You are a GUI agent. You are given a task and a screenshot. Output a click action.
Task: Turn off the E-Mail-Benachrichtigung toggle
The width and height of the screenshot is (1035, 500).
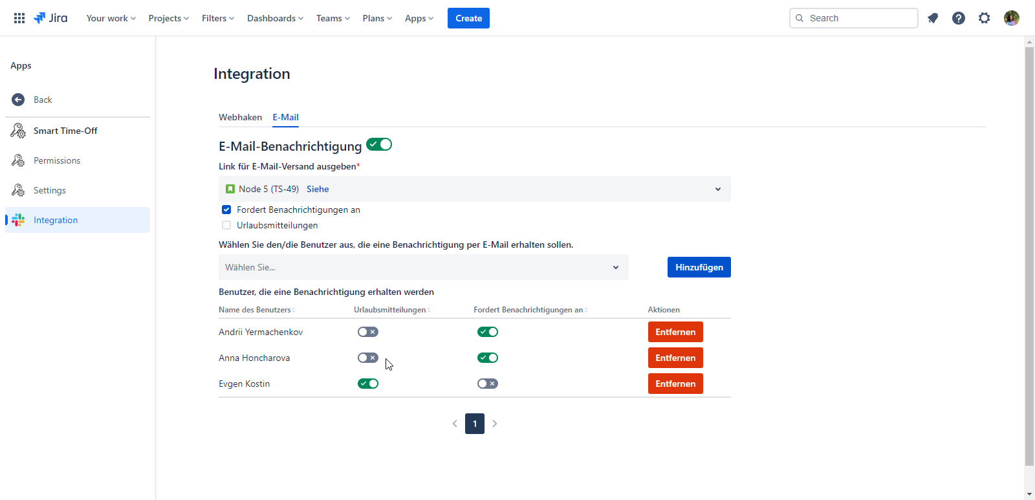click(379, 144)
